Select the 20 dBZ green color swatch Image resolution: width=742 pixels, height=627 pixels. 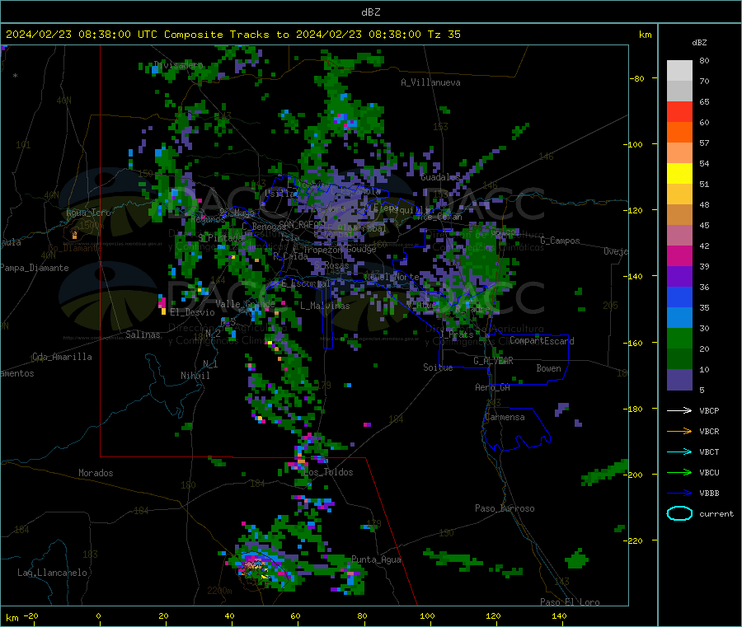(x=679, y=338)
